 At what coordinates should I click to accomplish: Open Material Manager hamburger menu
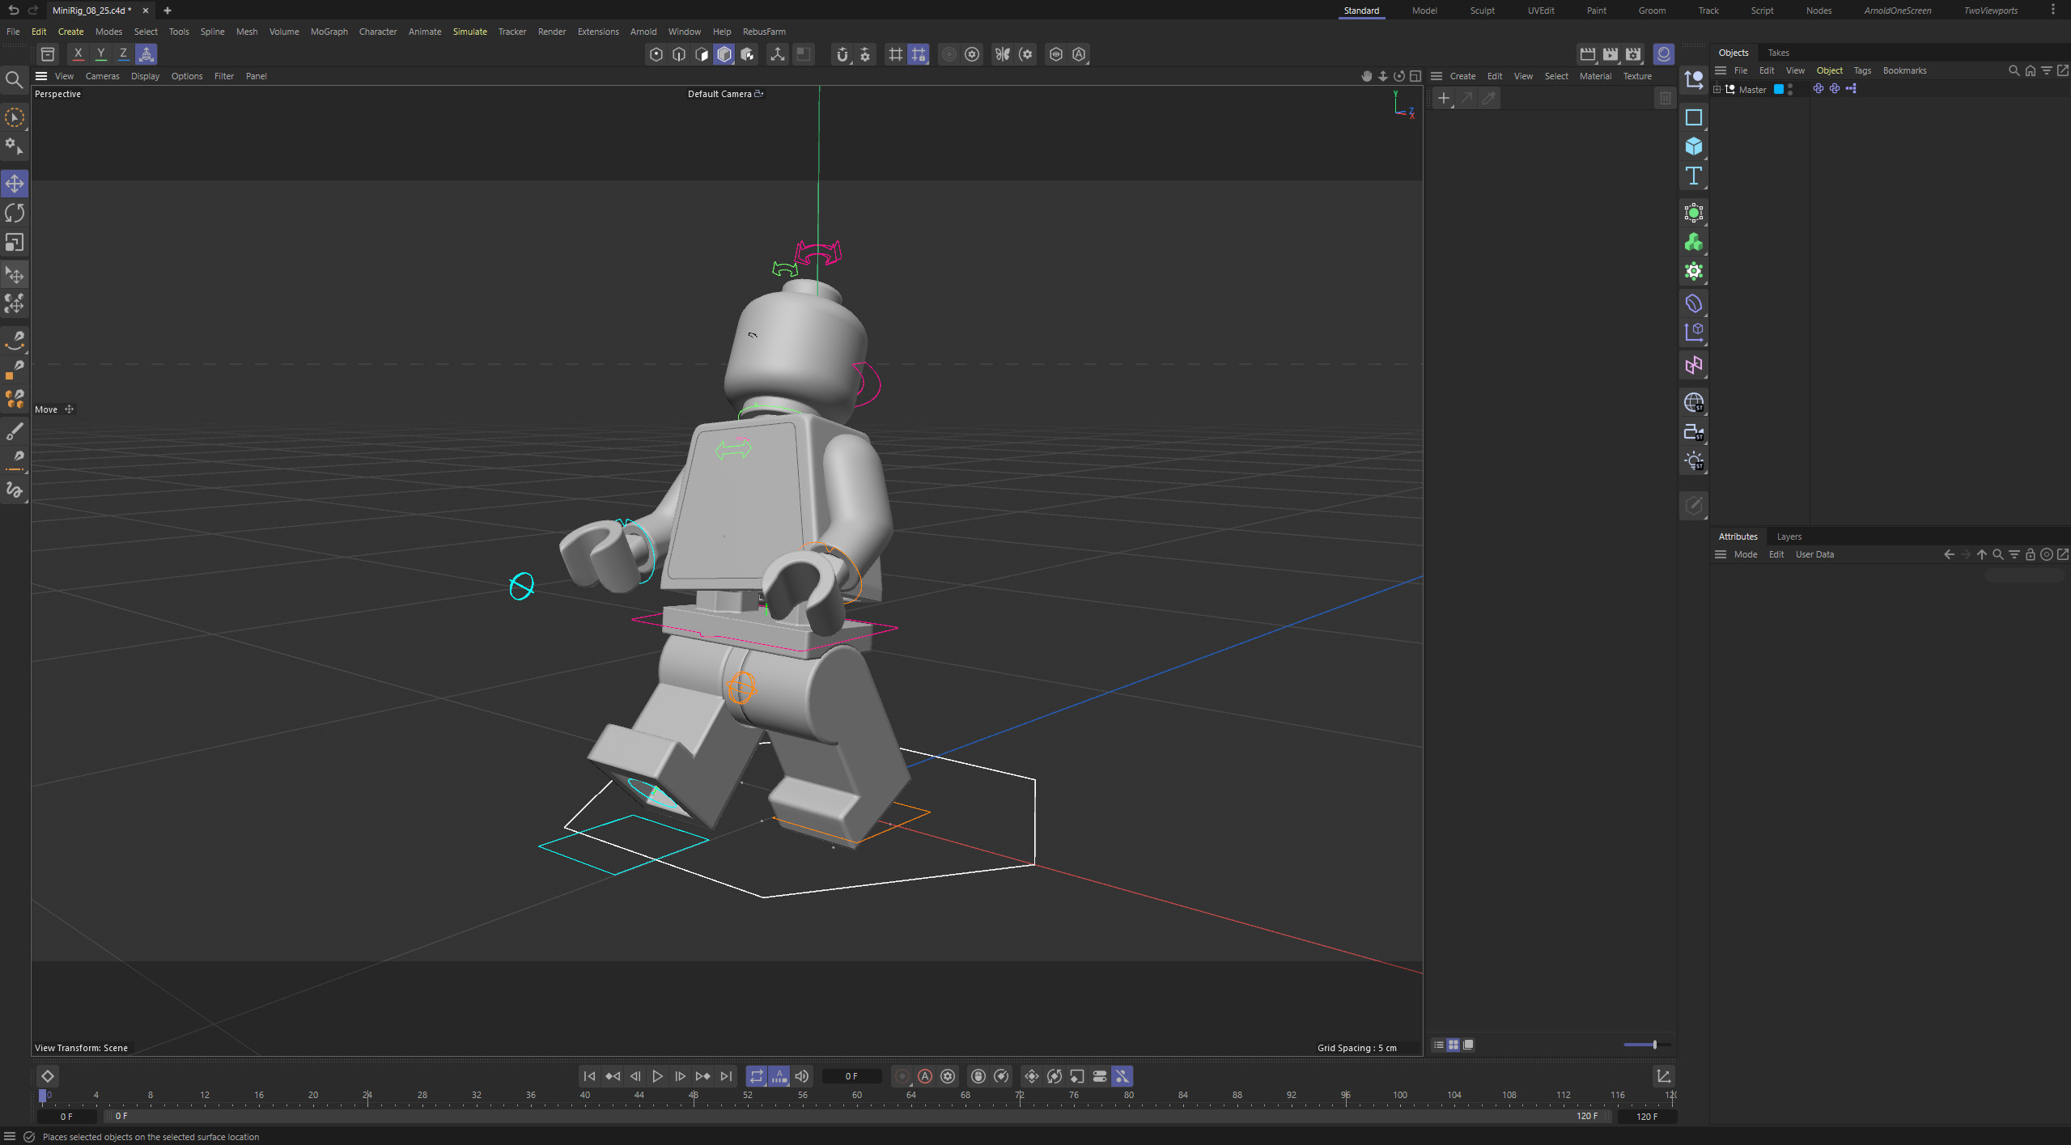1437,76
